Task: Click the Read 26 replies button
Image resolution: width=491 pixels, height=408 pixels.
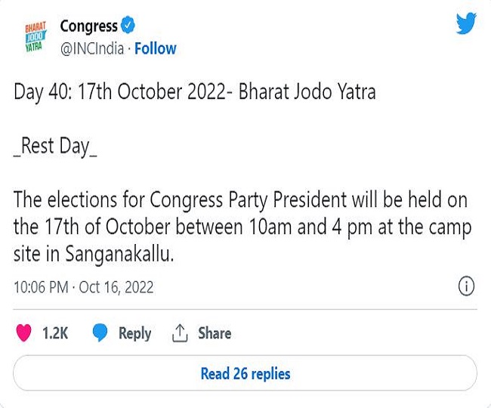Action: tap(246, 373)
